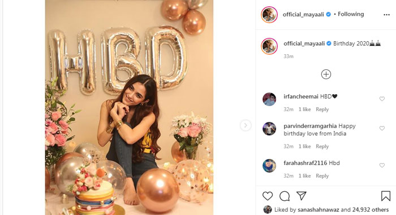View 1 like on farahashraf2116's comment
This screenshot has height=215, width=396.
(x=304, y=176)
